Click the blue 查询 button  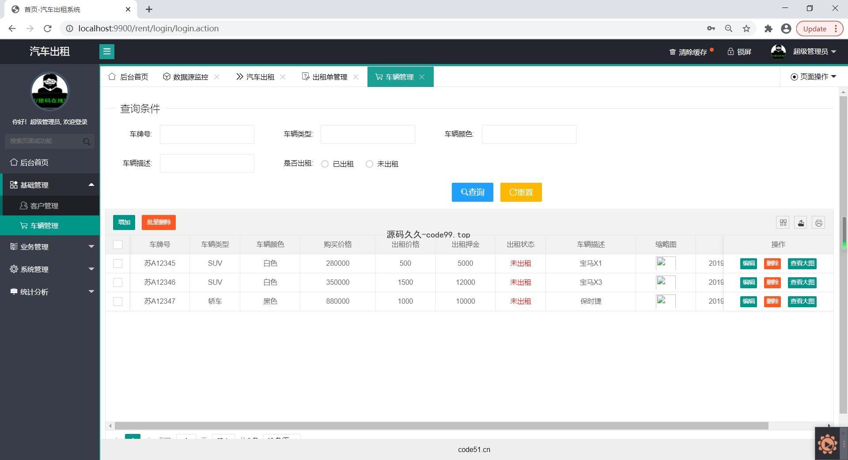point(472,192)
